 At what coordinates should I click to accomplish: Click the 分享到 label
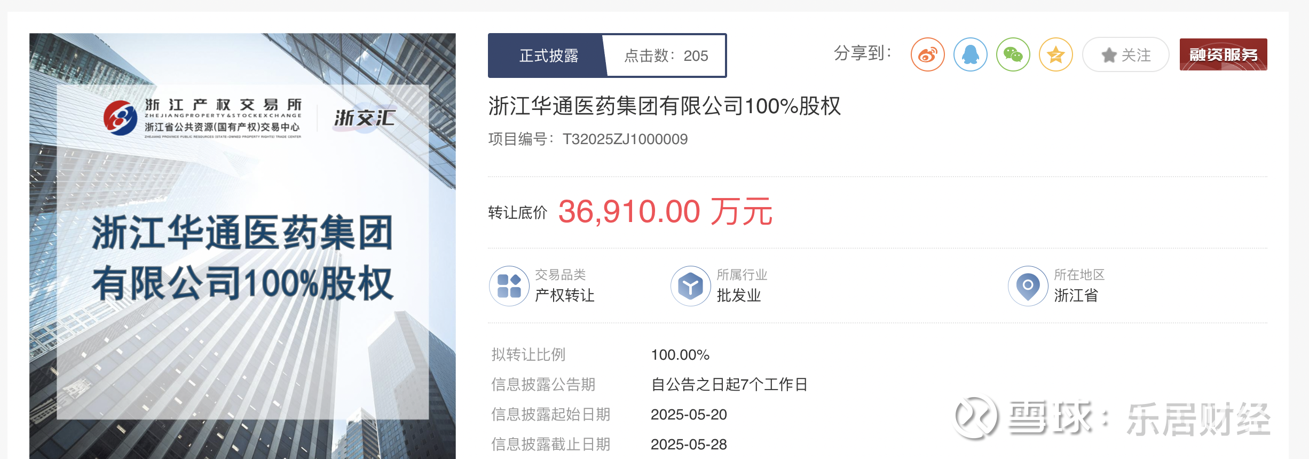tap(863, 53)
